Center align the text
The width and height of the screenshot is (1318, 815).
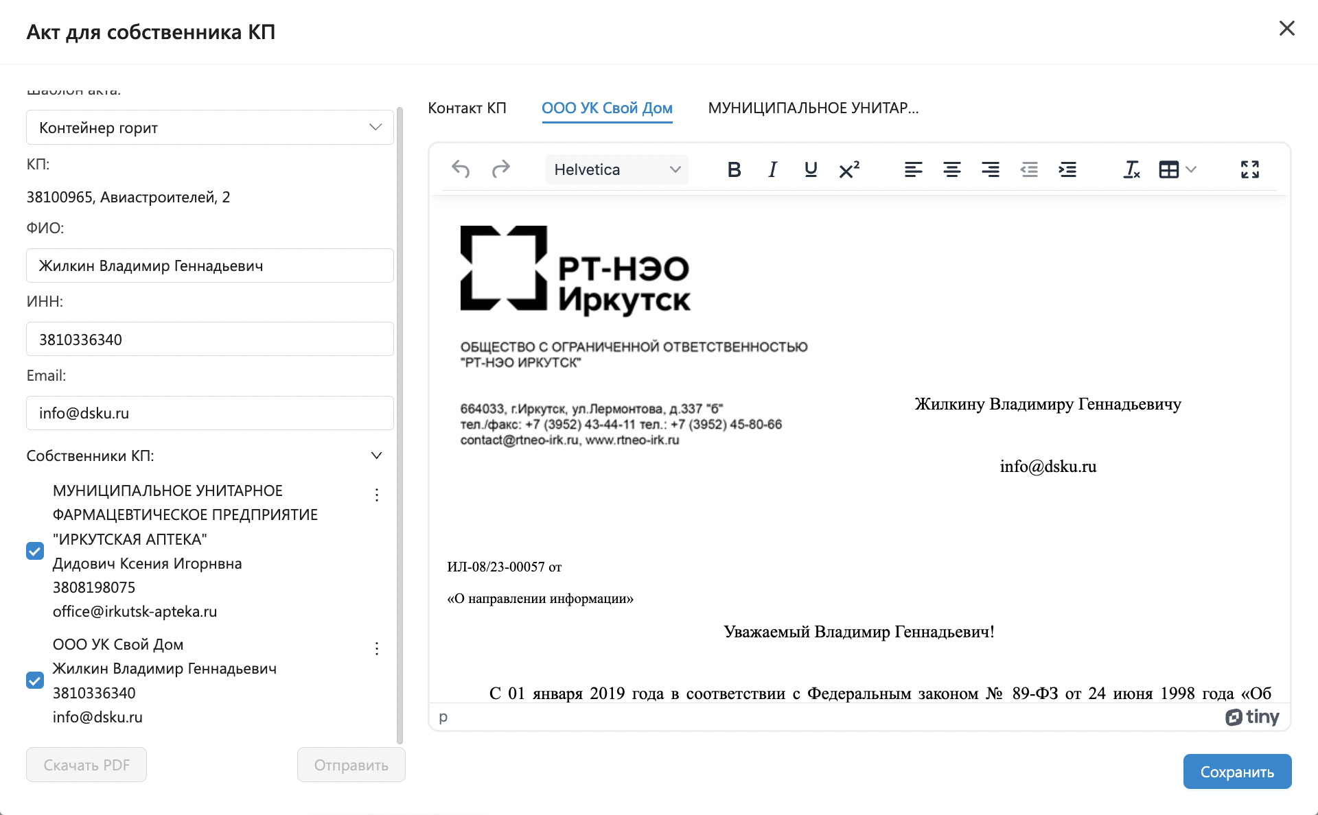tap(951, 169)
